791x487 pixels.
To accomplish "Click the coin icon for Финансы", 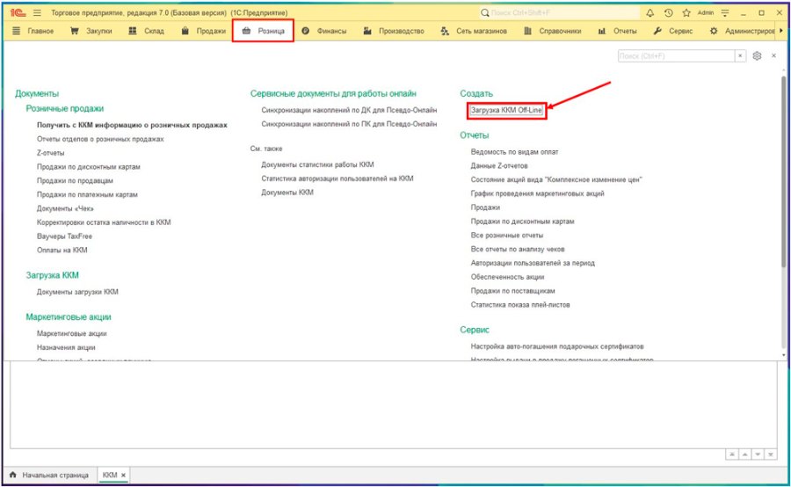I will coord(305,31).
